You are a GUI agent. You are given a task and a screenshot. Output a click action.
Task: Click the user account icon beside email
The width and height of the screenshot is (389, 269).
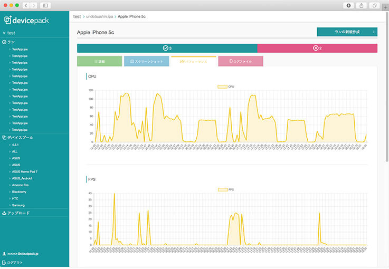click(4, 254)
